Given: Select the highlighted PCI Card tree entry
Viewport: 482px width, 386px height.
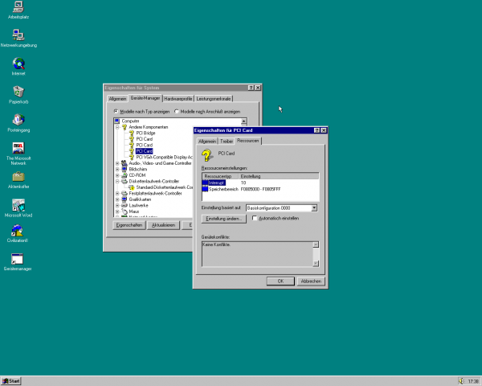Looking at the screenshot, I should (144, 151).
